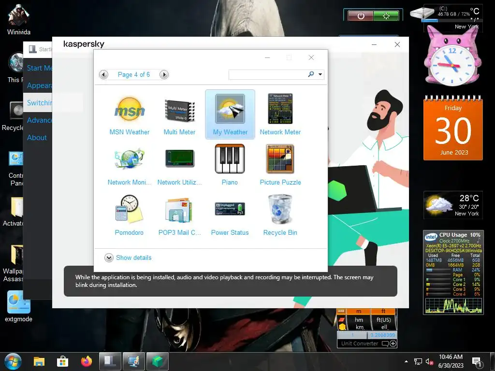Select the Piano gadget
The height and width of the screenshot is (371, 495).
[x=230, y=165]
